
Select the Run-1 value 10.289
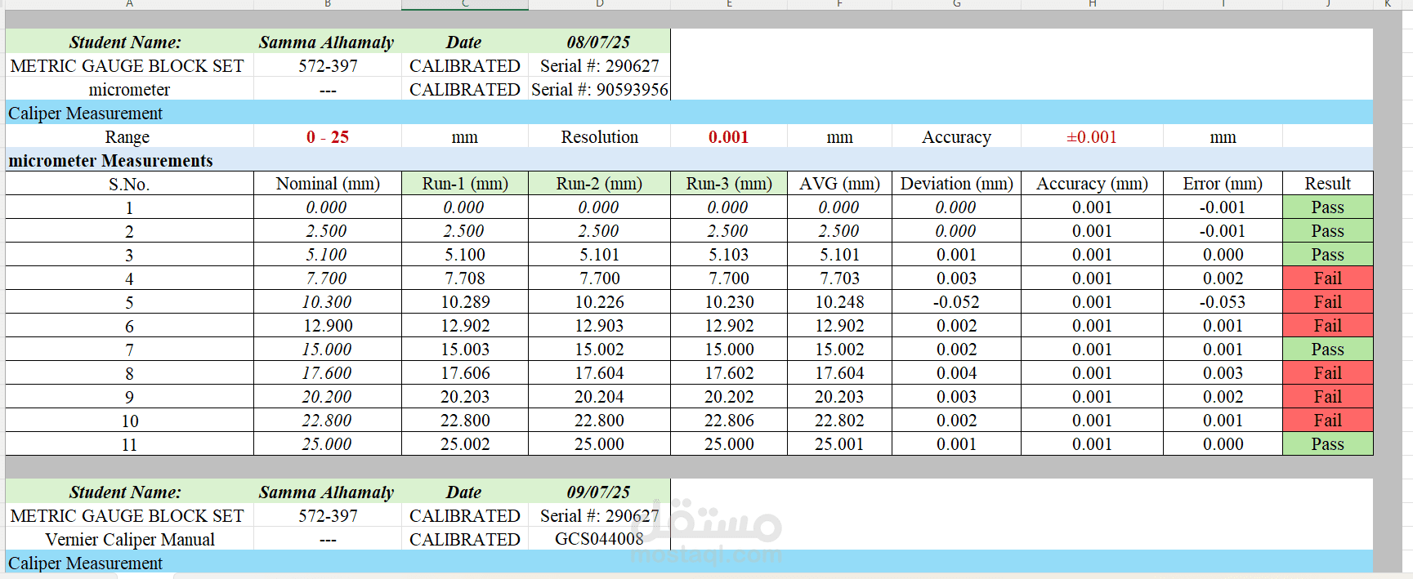click(x=465, y=302)
